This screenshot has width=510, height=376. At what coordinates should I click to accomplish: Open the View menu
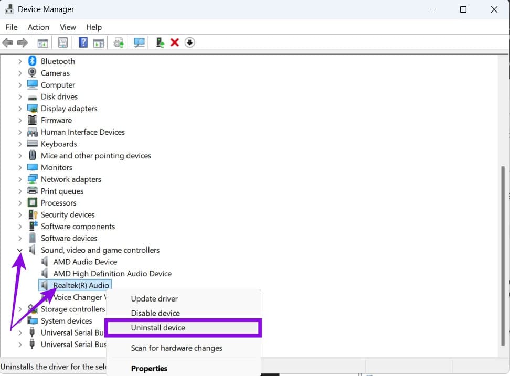[x=68, y=27]
